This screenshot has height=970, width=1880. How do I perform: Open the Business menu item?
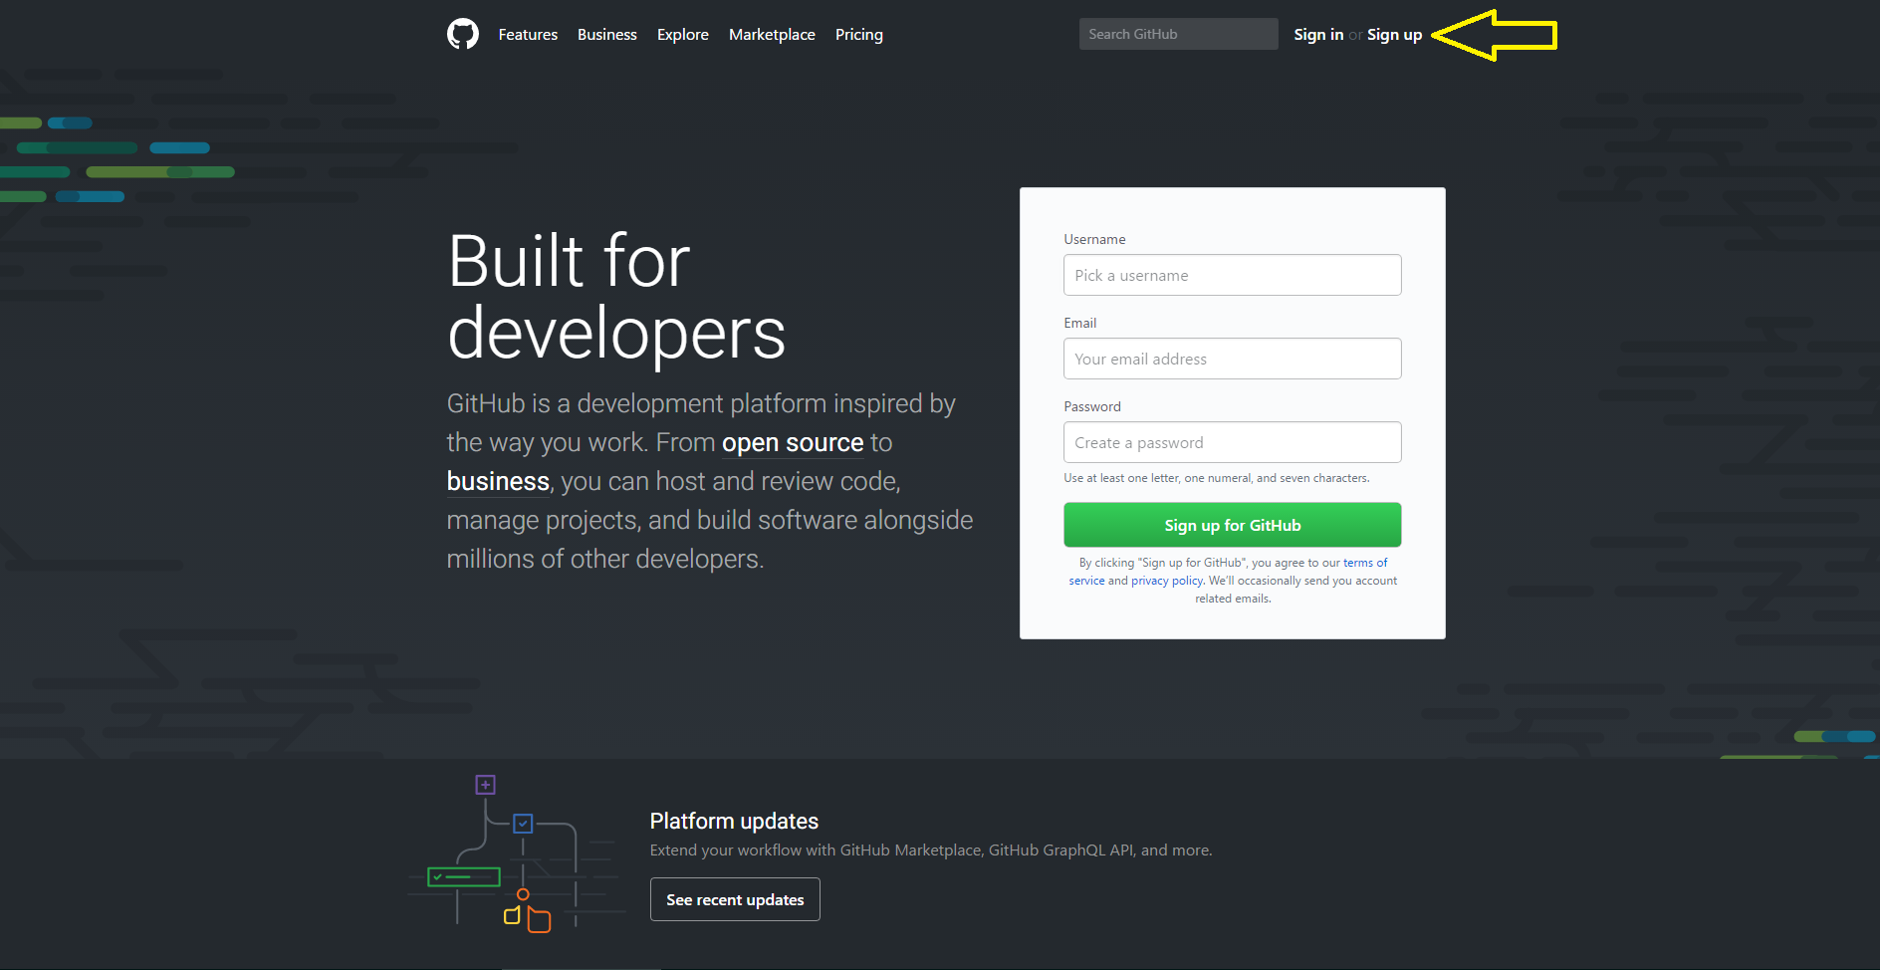(x=607, y=34)
